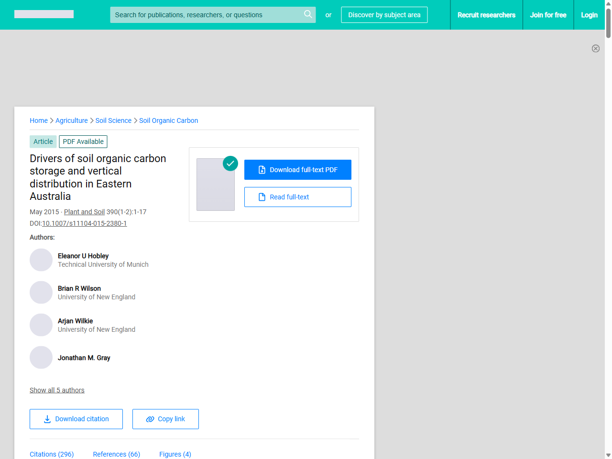
Task: Close the ad banner with X icon
Action: [595, 48]
